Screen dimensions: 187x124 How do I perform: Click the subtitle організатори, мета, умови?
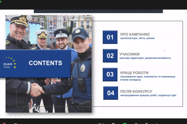tap(137, 38)
